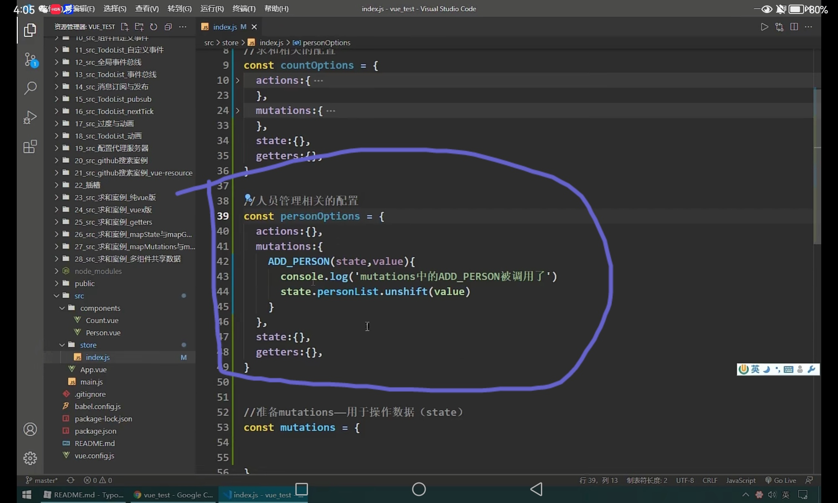This screenshot has height=503, width=838.
Task: Open the Extensions view
Action: coord(30,147)
